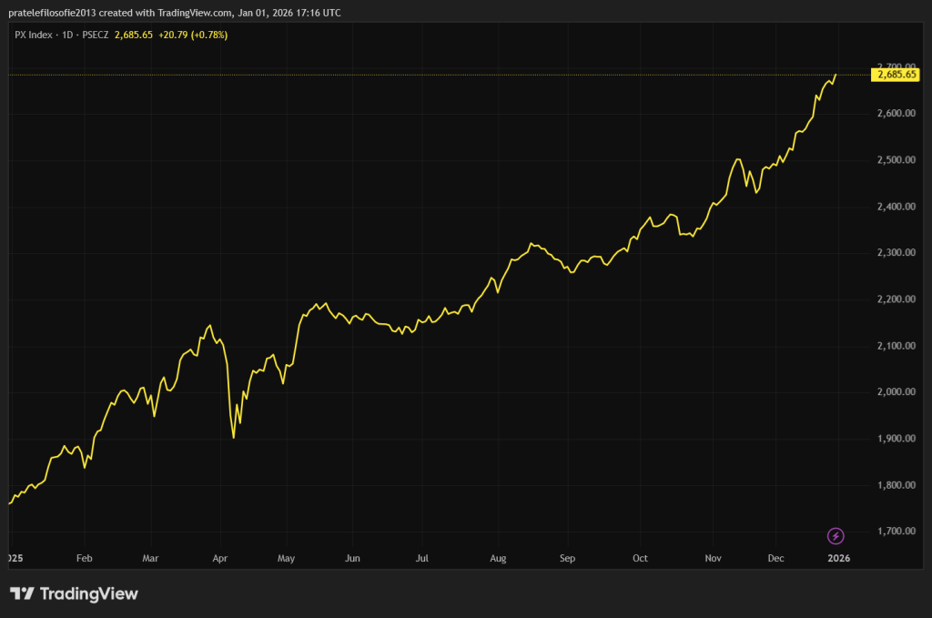
Task: Select the Apr label on time axis
Action: pyautogui.click(x=219, y=558)
